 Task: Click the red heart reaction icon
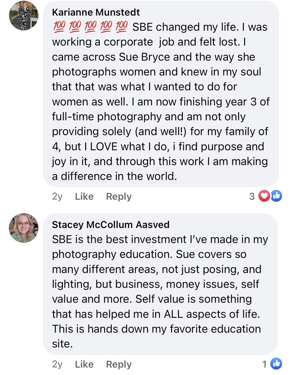point(264,196)
